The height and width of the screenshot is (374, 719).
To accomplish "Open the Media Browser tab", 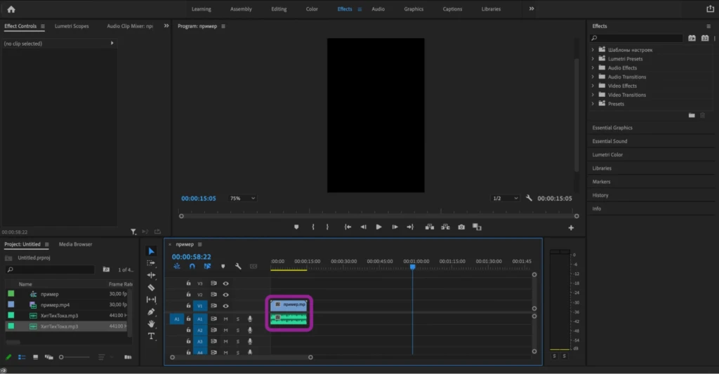I will [75, 244].
